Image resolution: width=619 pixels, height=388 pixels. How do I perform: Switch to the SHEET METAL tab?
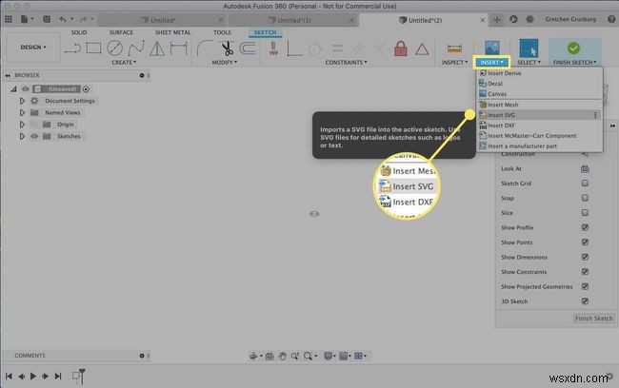172,32
